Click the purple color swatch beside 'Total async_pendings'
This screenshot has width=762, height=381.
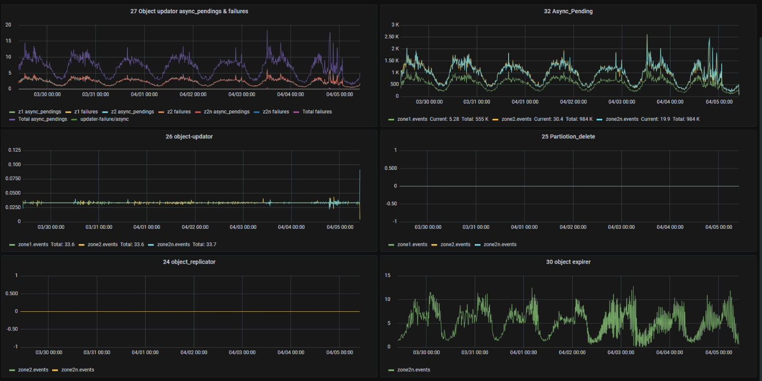[x=12, y=119]
